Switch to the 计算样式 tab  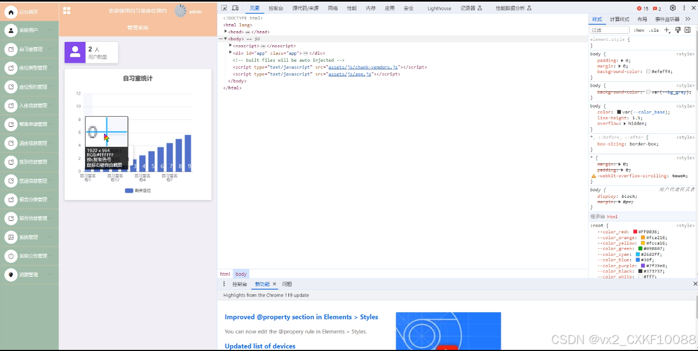pyautogui.click(x=619, y=19)
